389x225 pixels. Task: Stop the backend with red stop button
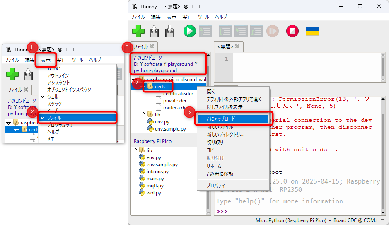point(292,31)
